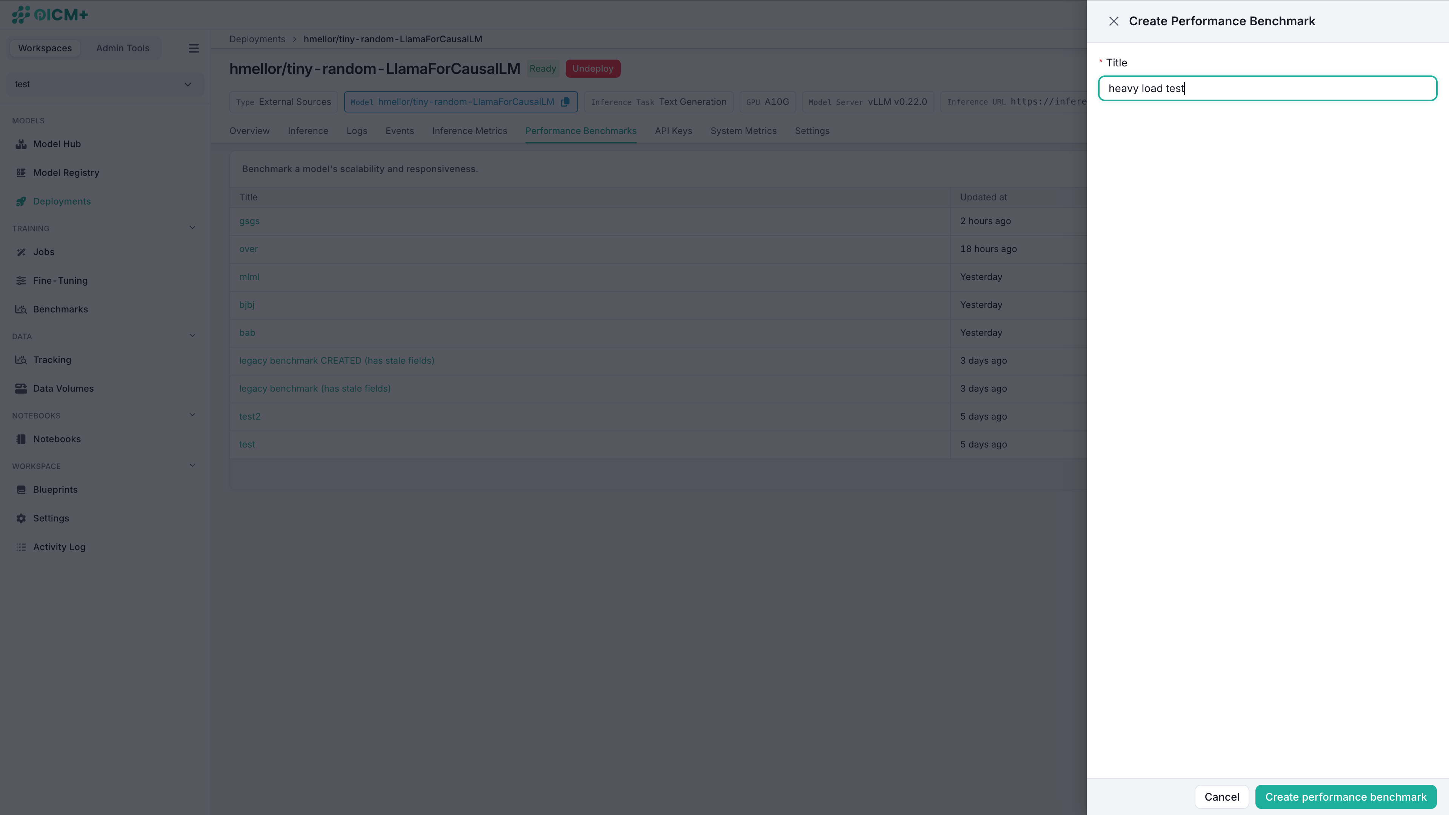Screen dimensions: 1449x815
Task: Go to Fine-Tuning in sidebar
Action: 60,281
